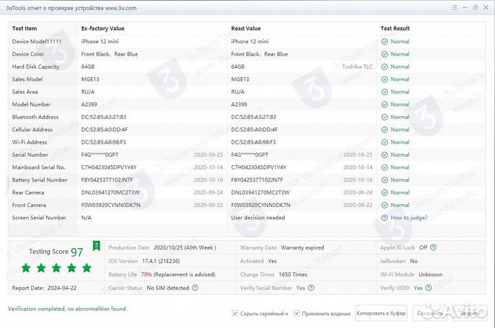
Task: Open the title bar list menu icon
Action: point(454,8)
